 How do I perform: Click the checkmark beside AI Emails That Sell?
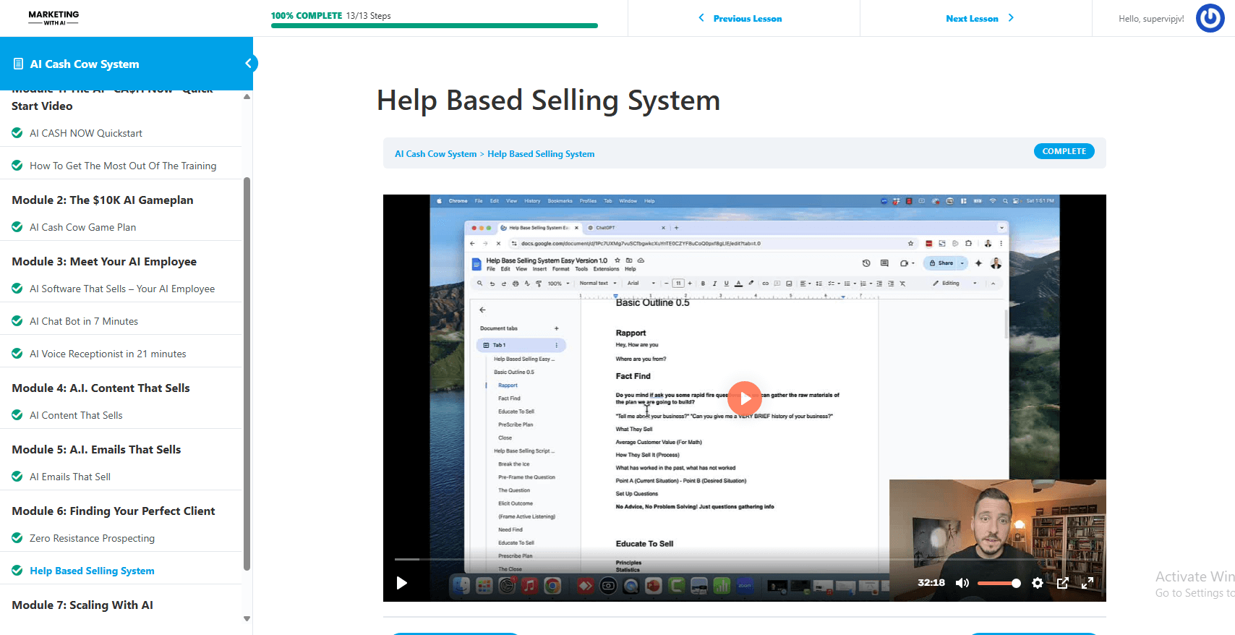tap(17, 477)
